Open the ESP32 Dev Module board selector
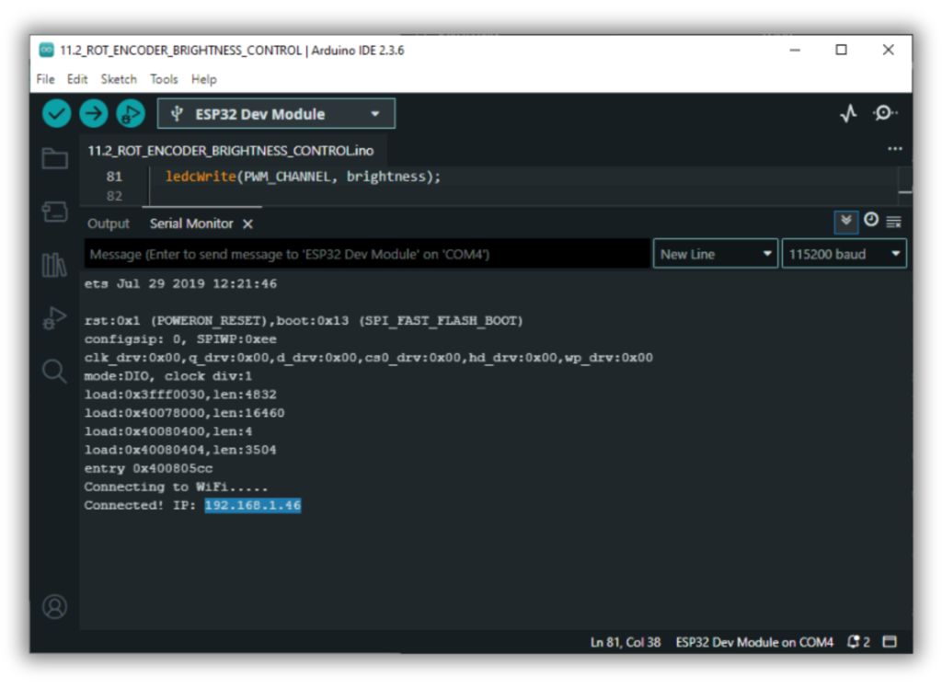 pos(276,113)
